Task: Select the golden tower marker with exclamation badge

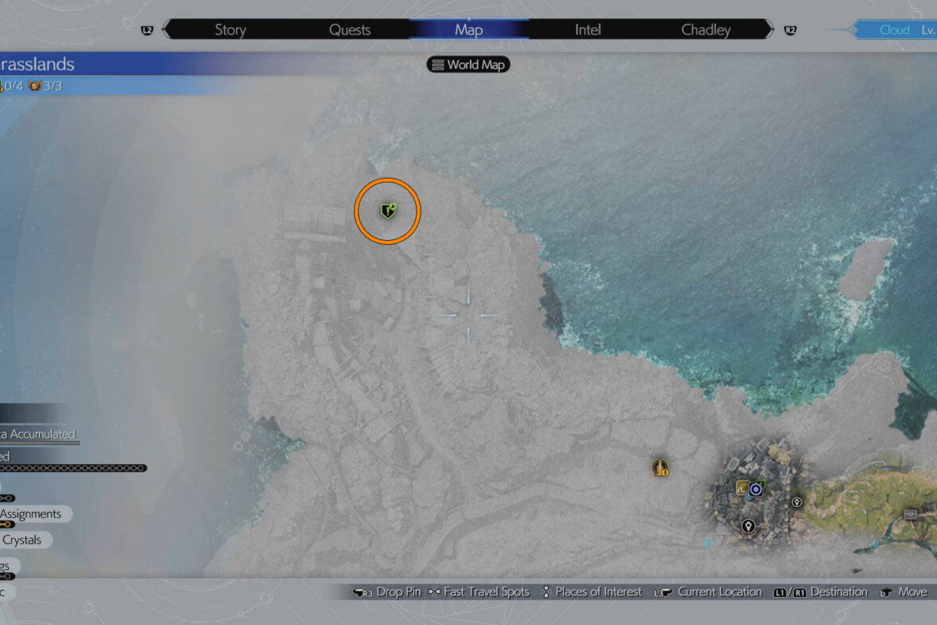Action: coord(661,467)
